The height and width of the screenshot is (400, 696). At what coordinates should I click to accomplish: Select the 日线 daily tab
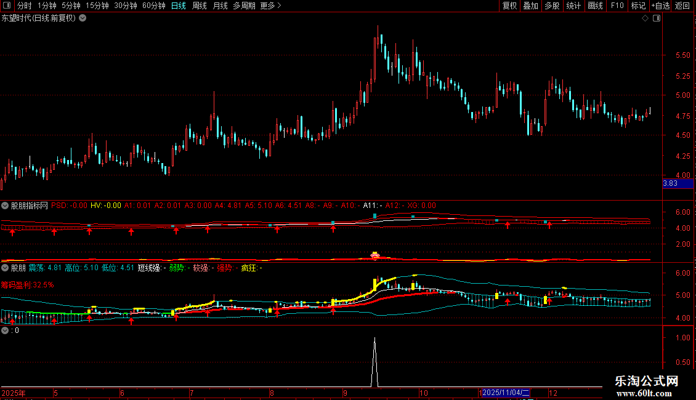(x=179, y=6)
